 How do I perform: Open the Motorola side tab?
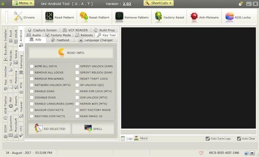16,80
